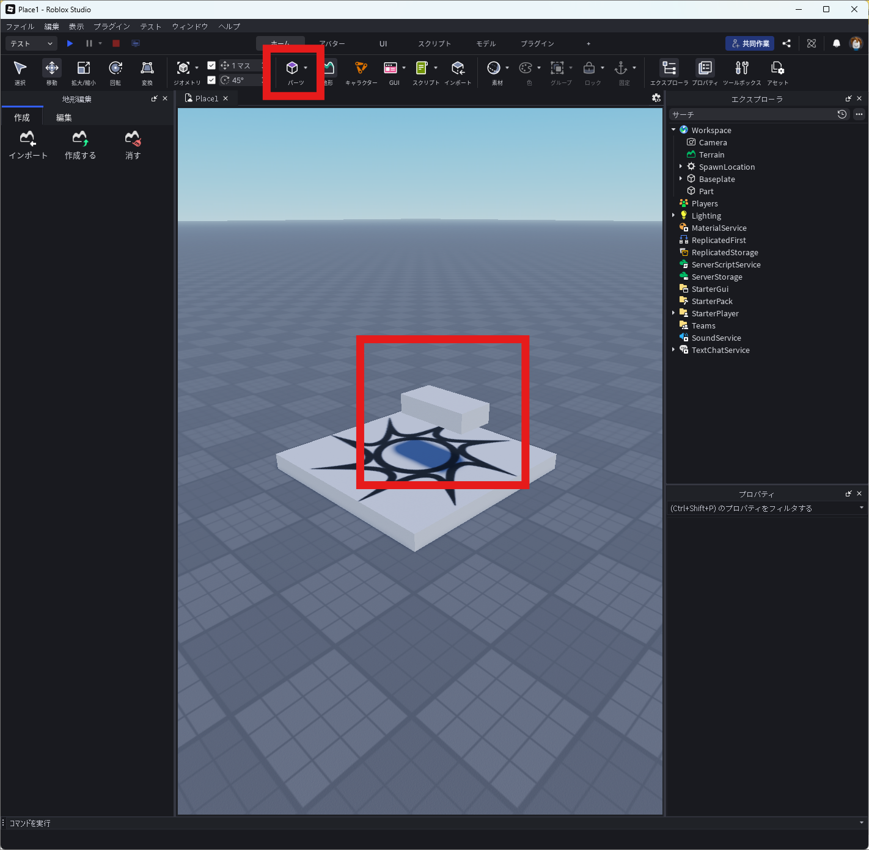Open the キャラクター character tool

[361, 71]
